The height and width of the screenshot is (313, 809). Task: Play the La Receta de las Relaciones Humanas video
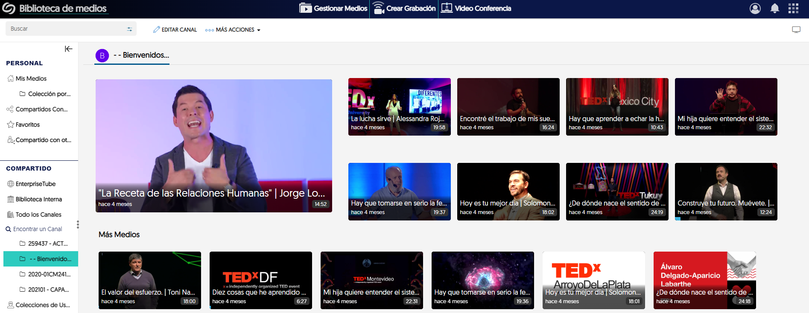(x=213, y=145)
